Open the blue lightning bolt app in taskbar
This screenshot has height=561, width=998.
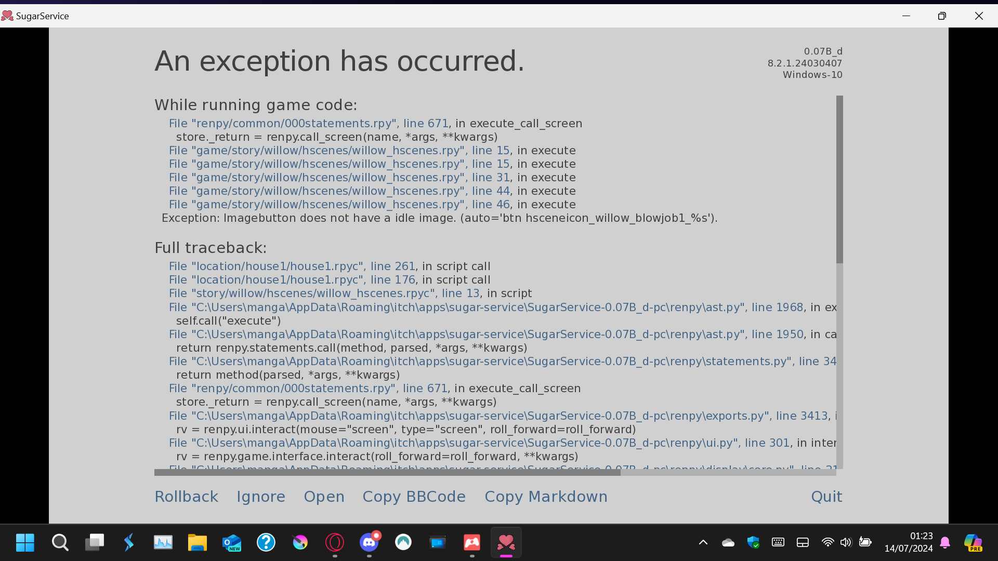pyautogui.click(x=129, y=543)
